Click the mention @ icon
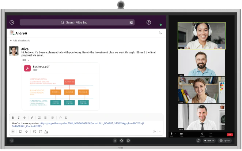The height and width of the screenshot is (151, 242). click(40, 131)
